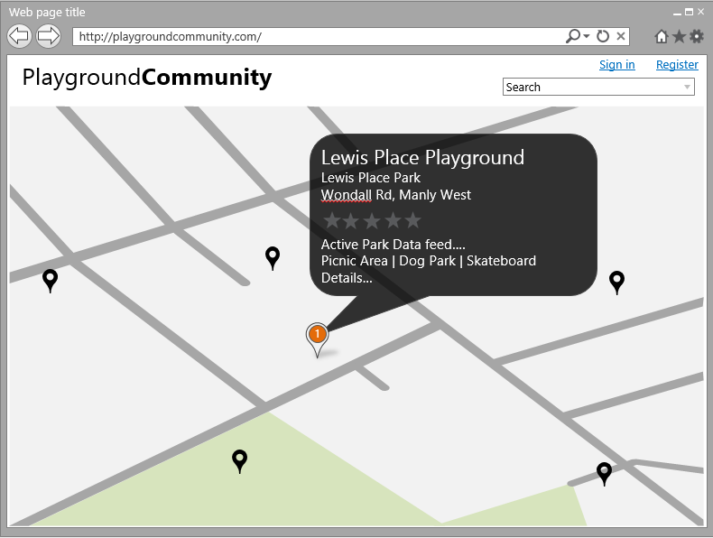The height and width of the screenshot is (538, 713).
Task: Click the URL address field
Action: [316, 37]
